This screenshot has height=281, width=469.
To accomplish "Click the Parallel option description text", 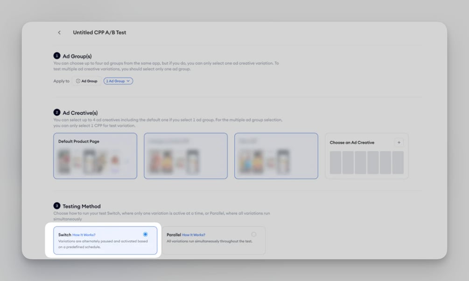I will coord(210,241).
